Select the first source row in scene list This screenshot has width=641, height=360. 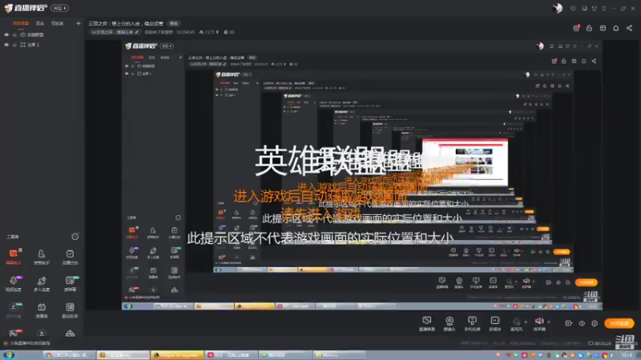[42, 34]
